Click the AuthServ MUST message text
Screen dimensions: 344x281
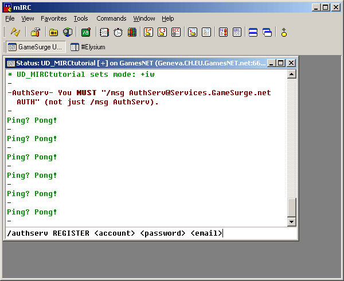(x=139, y=97)
